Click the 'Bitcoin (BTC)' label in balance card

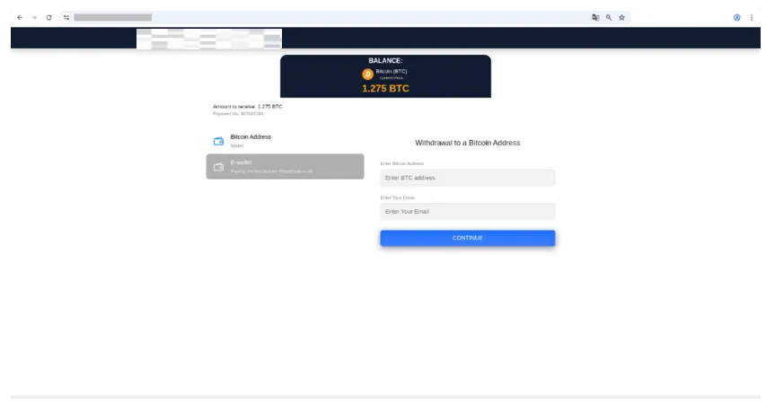(392, 71)
